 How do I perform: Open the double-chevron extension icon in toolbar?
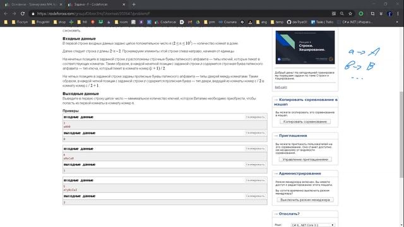tap(381, 14)
